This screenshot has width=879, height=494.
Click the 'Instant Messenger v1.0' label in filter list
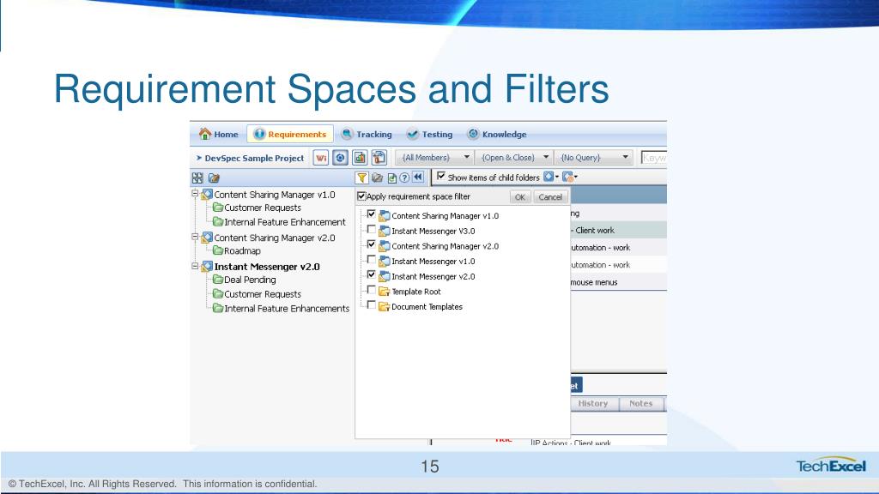point(433,261)
